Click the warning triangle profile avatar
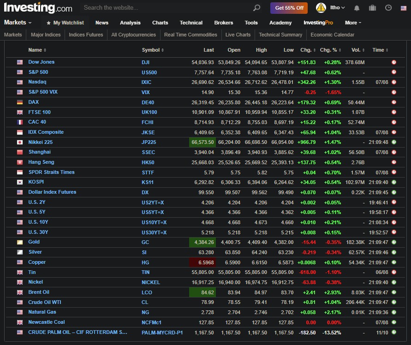Screen dimensions: 411x345 click(x=321, y=8)
